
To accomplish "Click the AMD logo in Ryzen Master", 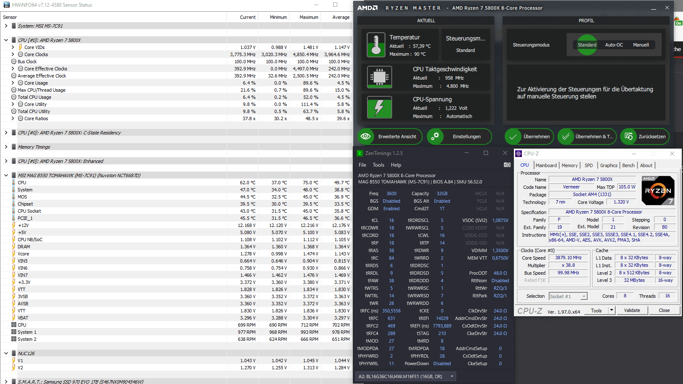I will tap(367, 8).
